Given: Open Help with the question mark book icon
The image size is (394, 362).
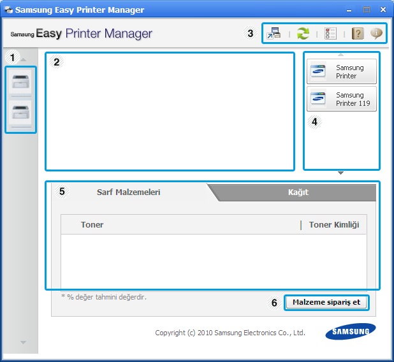Looking at the screenshot, I should 358,33.
